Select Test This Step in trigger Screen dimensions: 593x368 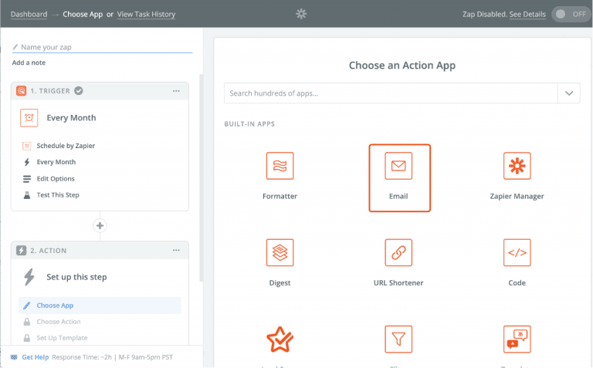pyautogui.click(x=57, y=195)
